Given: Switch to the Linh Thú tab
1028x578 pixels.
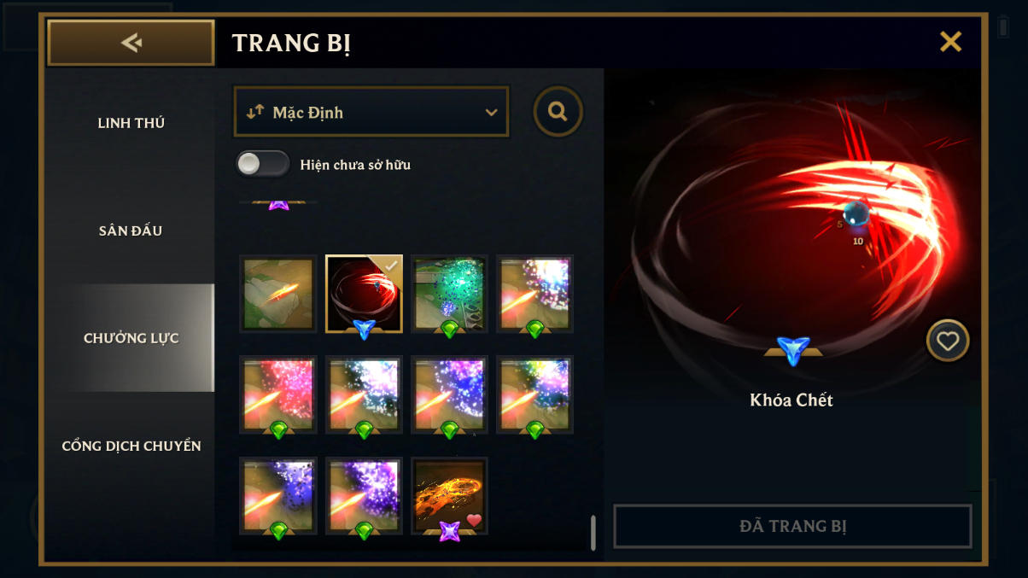Looking at the screenshot, I should click(131, 123).
